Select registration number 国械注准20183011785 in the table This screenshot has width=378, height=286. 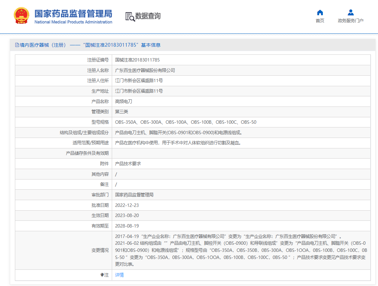pos(137,60)
